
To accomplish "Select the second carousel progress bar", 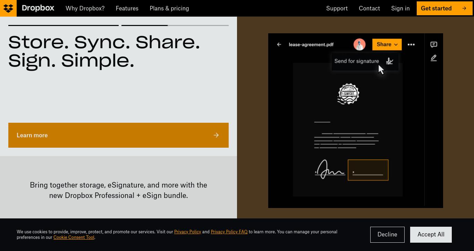I will point(175,25).
